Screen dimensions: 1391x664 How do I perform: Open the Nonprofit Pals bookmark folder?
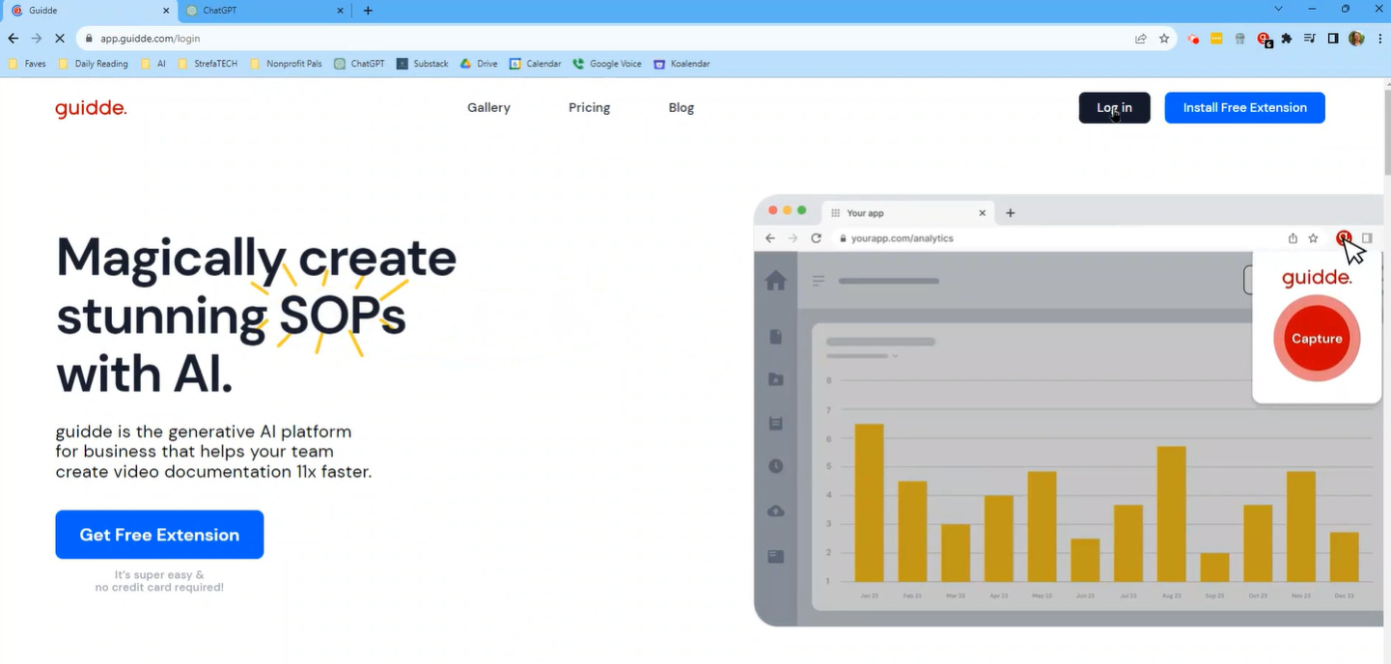click(x=286, y=64)
